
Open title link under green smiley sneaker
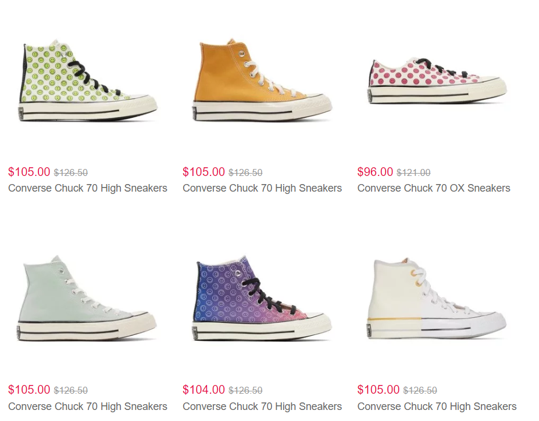tap(88, 188)
